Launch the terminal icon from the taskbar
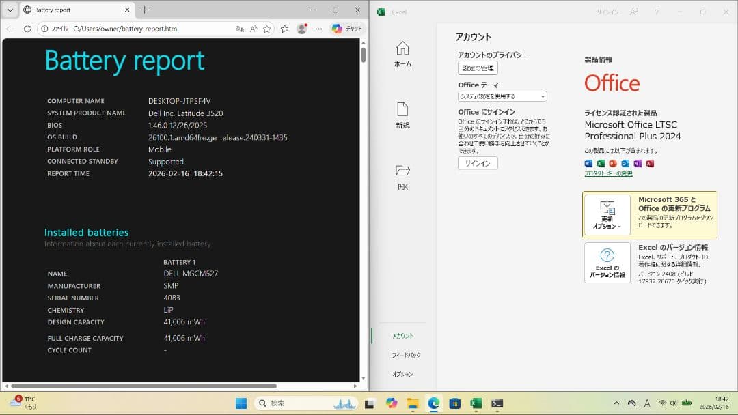Image resolution: width=738 pixels, height=415 pixels. click(369, 403)
